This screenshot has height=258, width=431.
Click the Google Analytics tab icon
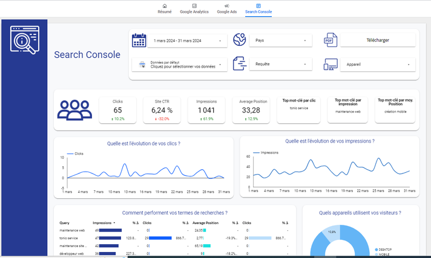pos(194,6)
